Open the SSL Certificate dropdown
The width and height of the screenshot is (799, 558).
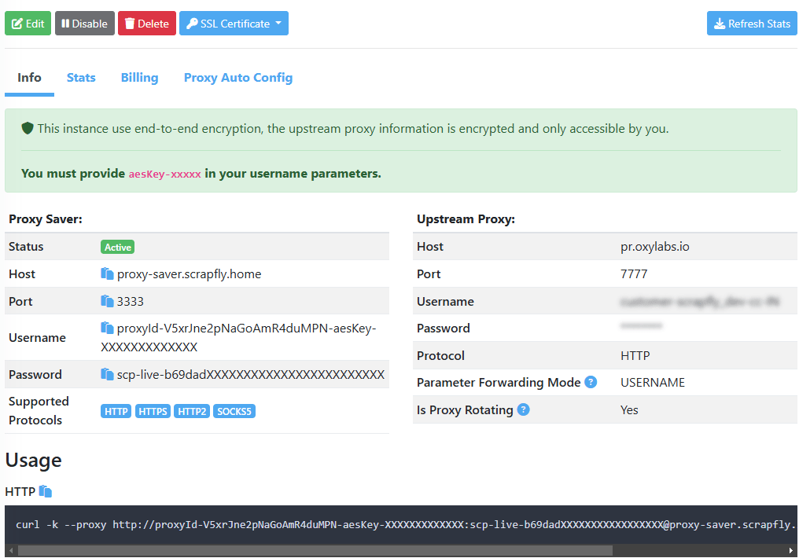coord(234,23)
